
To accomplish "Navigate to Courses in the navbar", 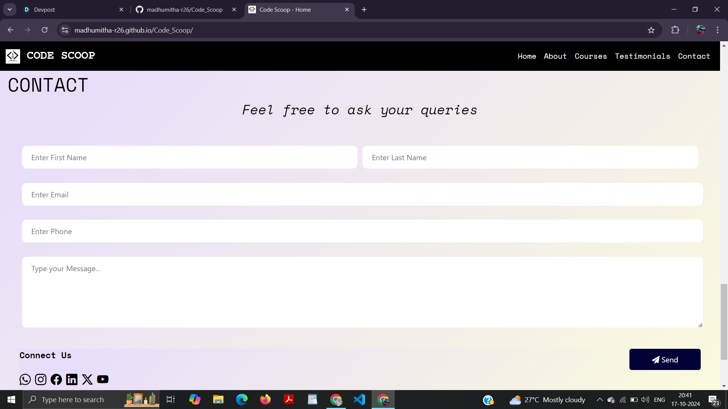I will [x=590, y=56].
